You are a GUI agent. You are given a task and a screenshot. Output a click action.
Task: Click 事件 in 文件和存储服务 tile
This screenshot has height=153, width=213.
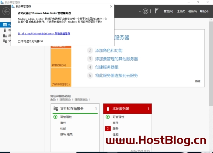click(x=63, y=123)
